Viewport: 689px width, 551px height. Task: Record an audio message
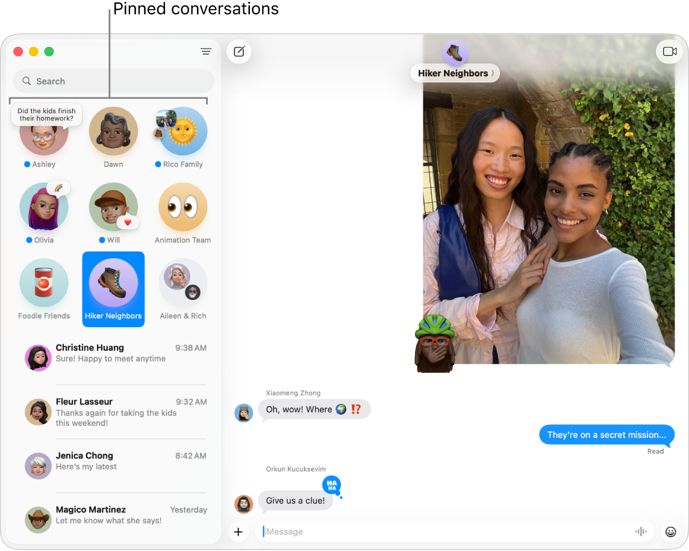641,531
